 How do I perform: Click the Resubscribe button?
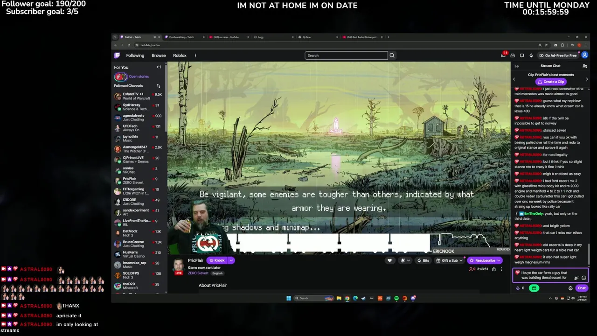pos(485,260)
